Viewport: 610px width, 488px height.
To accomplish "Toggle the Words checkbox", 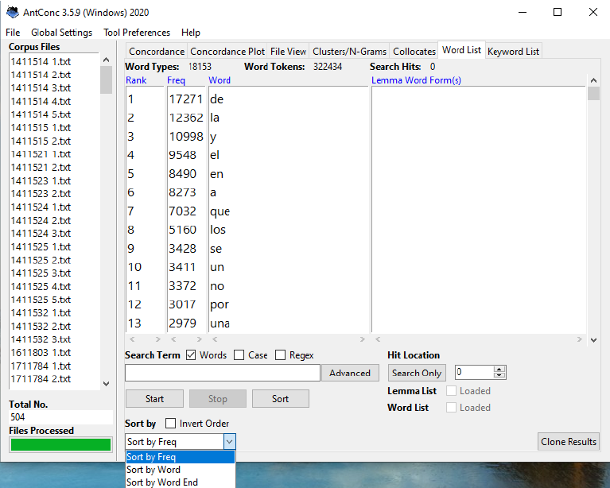I will 192,355.
